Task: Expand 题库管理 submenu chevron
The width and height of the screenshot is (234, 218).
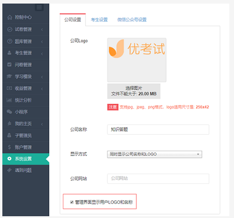Action: tap(42, 41)
